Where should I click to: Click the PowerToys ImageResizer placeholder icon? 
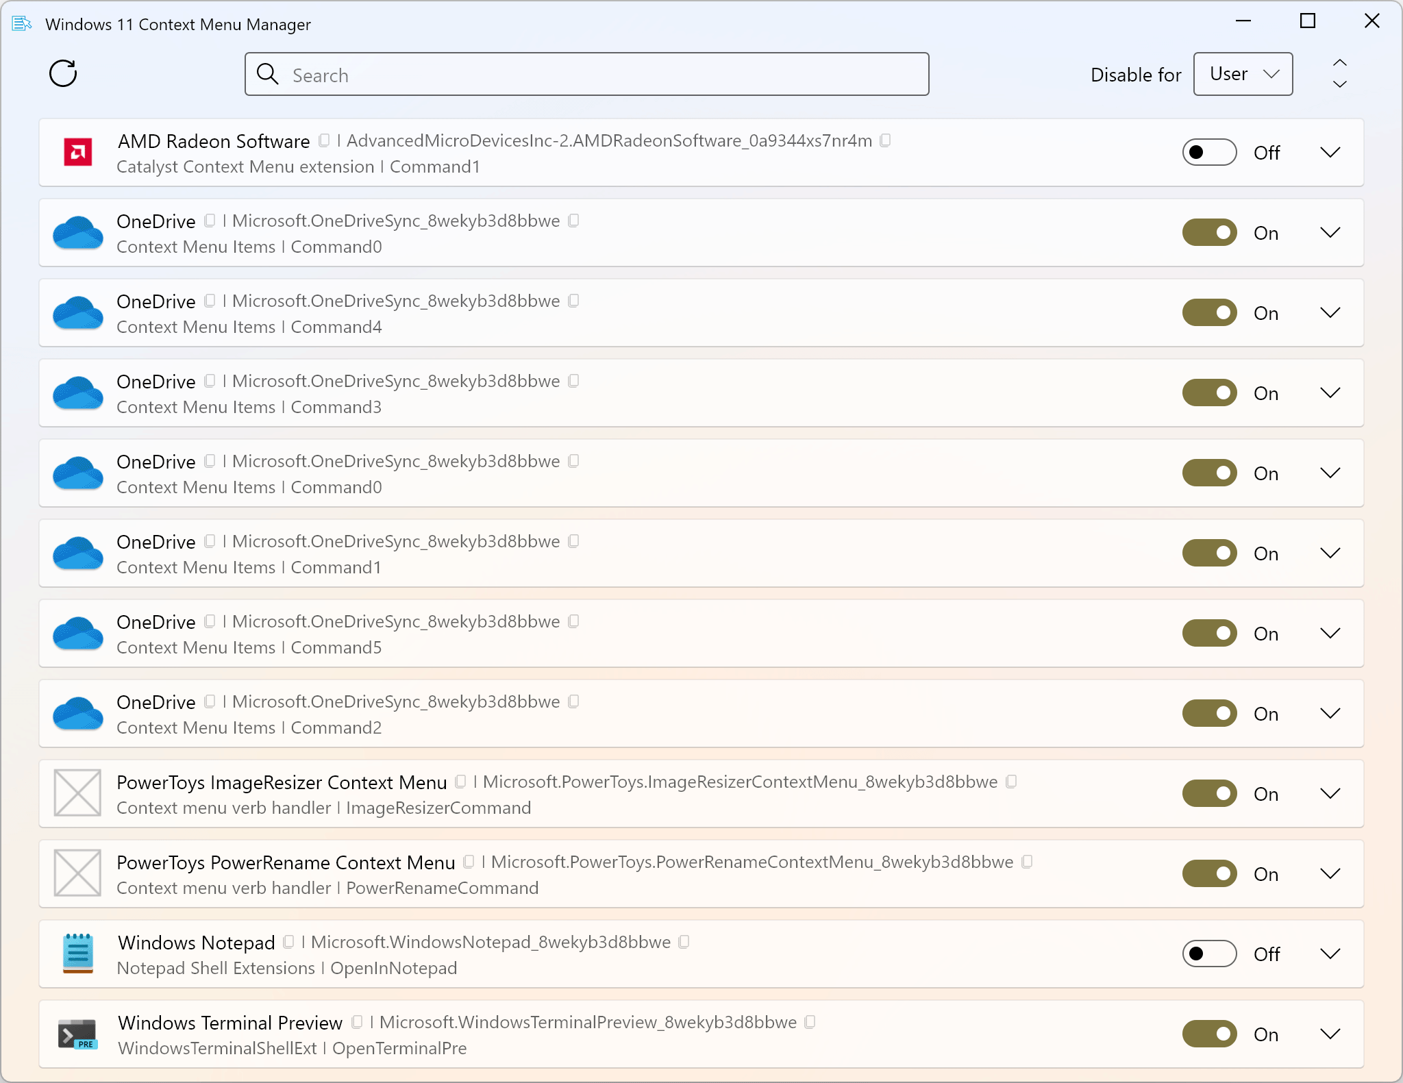[77, 793]
